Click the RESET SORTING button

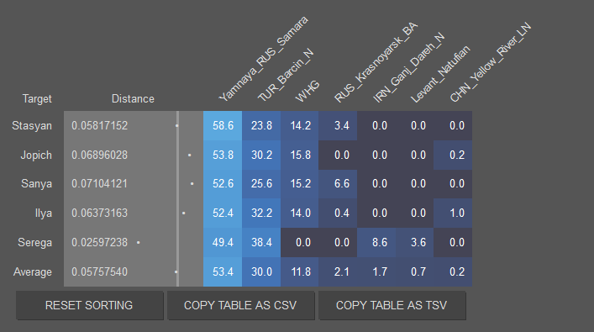tap(89, 305)
